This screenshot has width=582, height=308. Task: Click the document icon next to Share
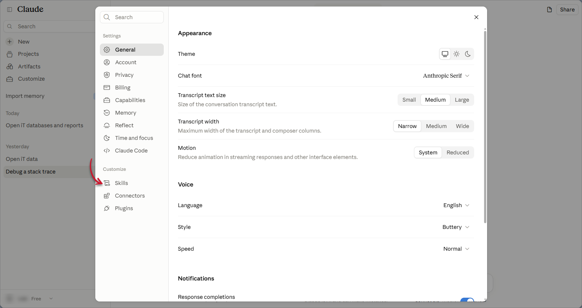coord(549,10)
